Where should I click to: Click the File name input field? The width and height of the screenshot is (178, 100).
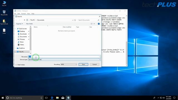tap(64, 57)
